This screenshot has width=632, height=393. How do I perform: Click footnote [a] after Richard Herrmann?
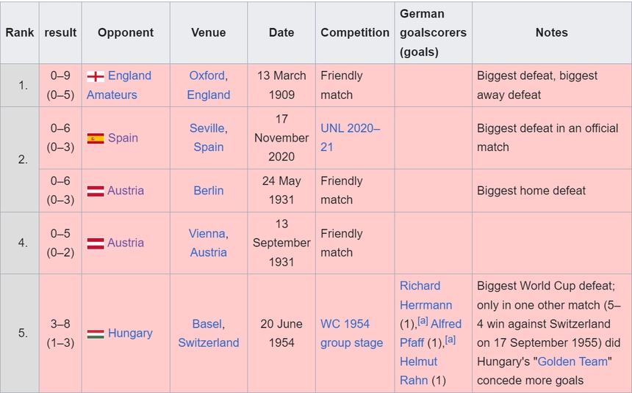tap(423, 320)
